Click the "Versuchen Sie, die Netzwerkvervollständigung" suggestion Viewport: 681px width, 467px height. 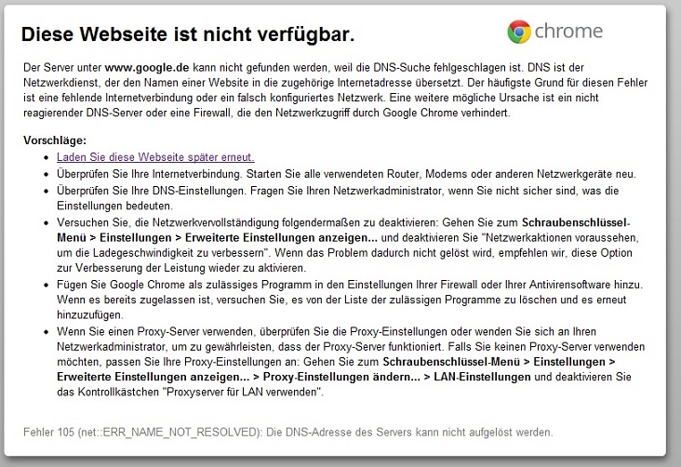347,246
